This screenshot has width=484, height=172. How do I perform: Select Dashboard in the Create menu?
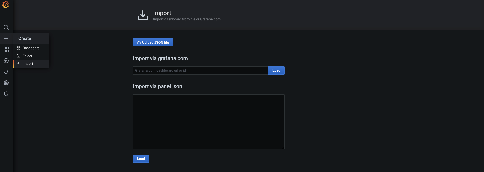(x=31, y=48)
